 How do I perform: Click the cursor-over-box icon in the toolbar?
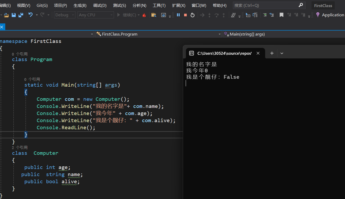click(x=248, y=15)
